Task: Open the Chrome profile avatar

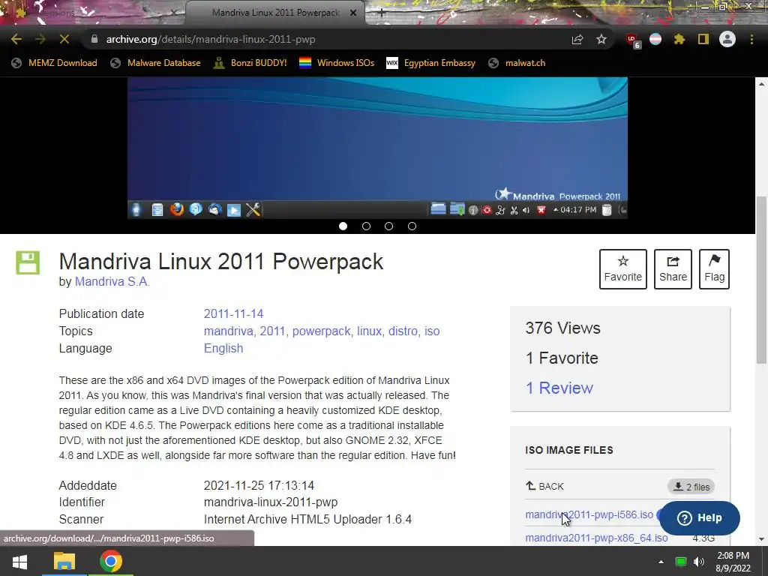Action: point(727,39)
